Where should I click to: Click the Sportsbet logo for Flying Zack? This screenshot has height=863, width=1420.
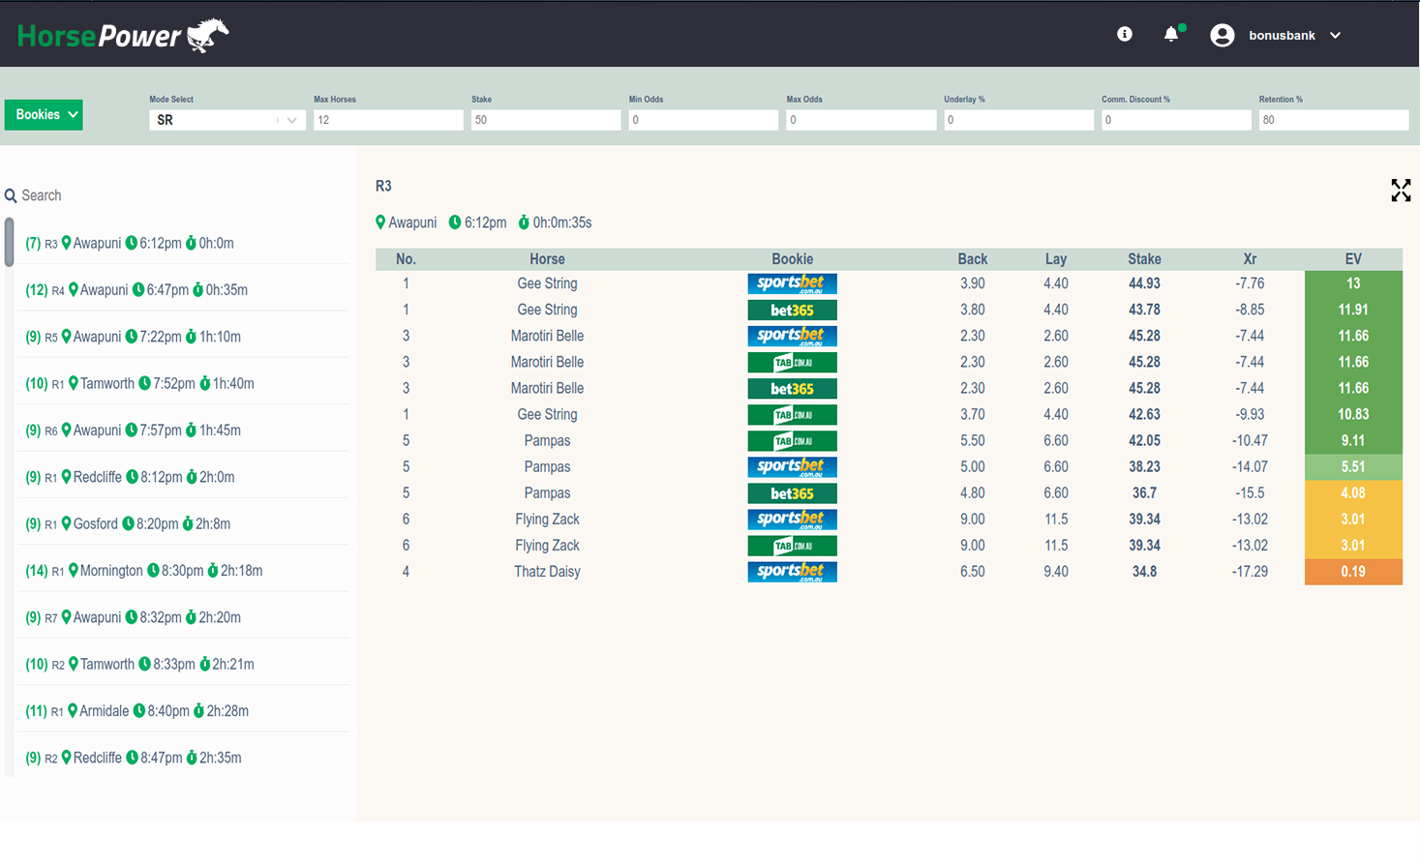(792, 519)
